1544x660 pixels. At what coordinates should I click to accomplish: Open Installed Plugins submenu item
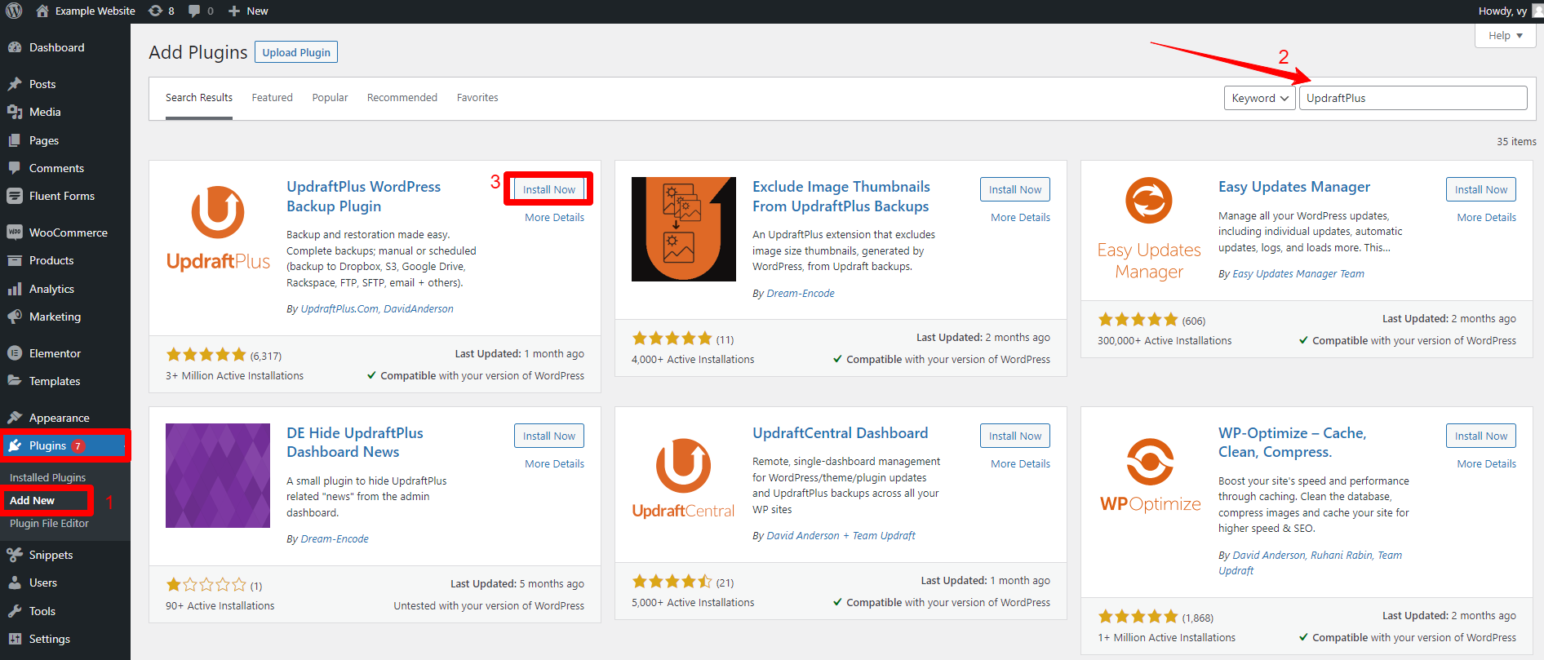[x=47, y=477]
